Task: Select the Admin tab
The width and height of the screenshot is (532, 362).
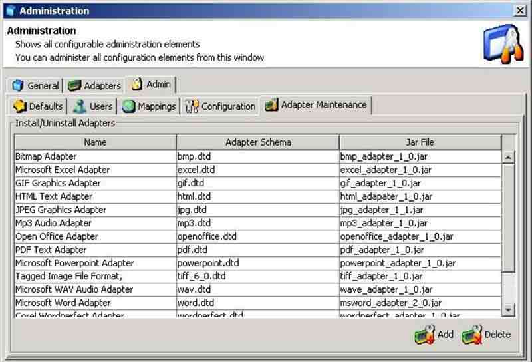Action: pos(151,84)
